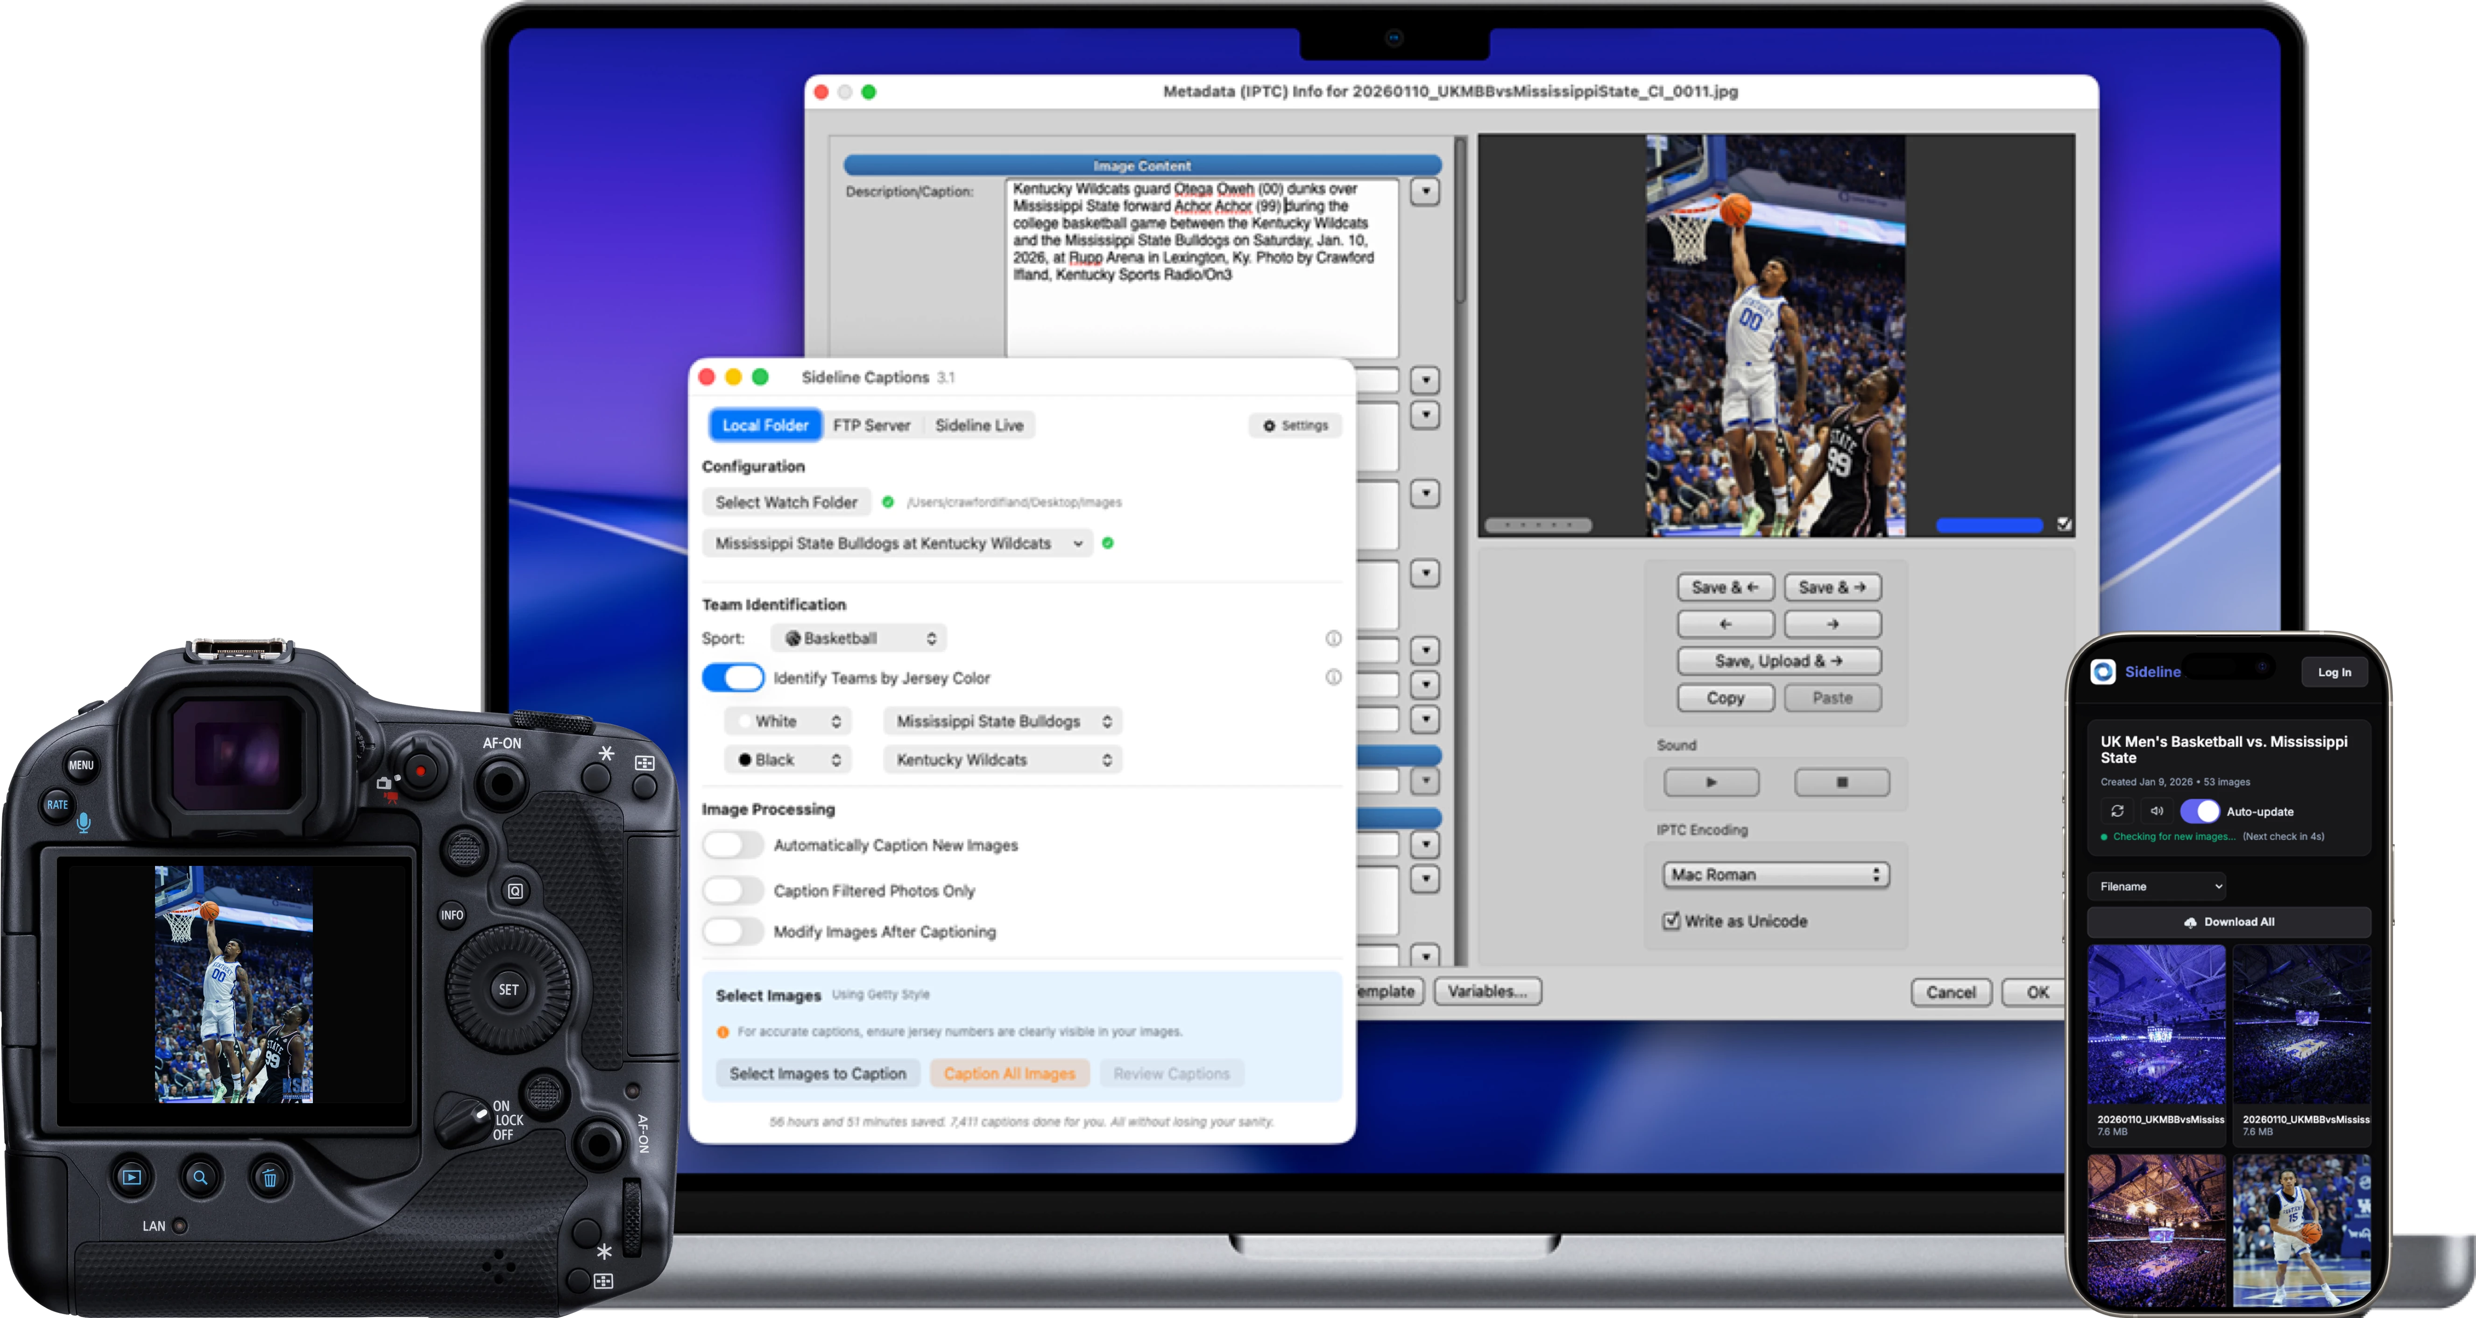Tap the speaker icon in the Sideline mobile app
Viewport: 2476px width, 1318px height.
coord(2156,810)
